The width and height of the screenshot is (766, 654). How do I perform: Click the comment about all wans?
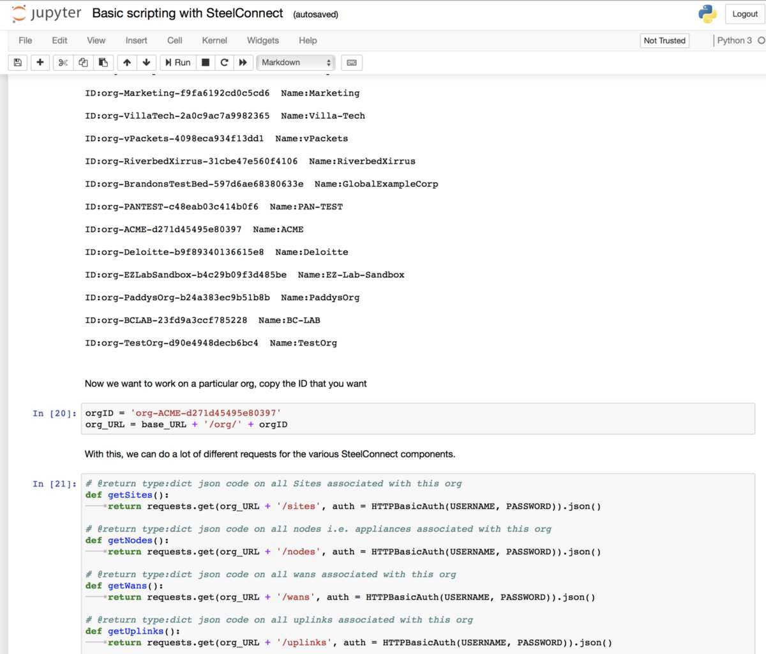tap(271, 574)
